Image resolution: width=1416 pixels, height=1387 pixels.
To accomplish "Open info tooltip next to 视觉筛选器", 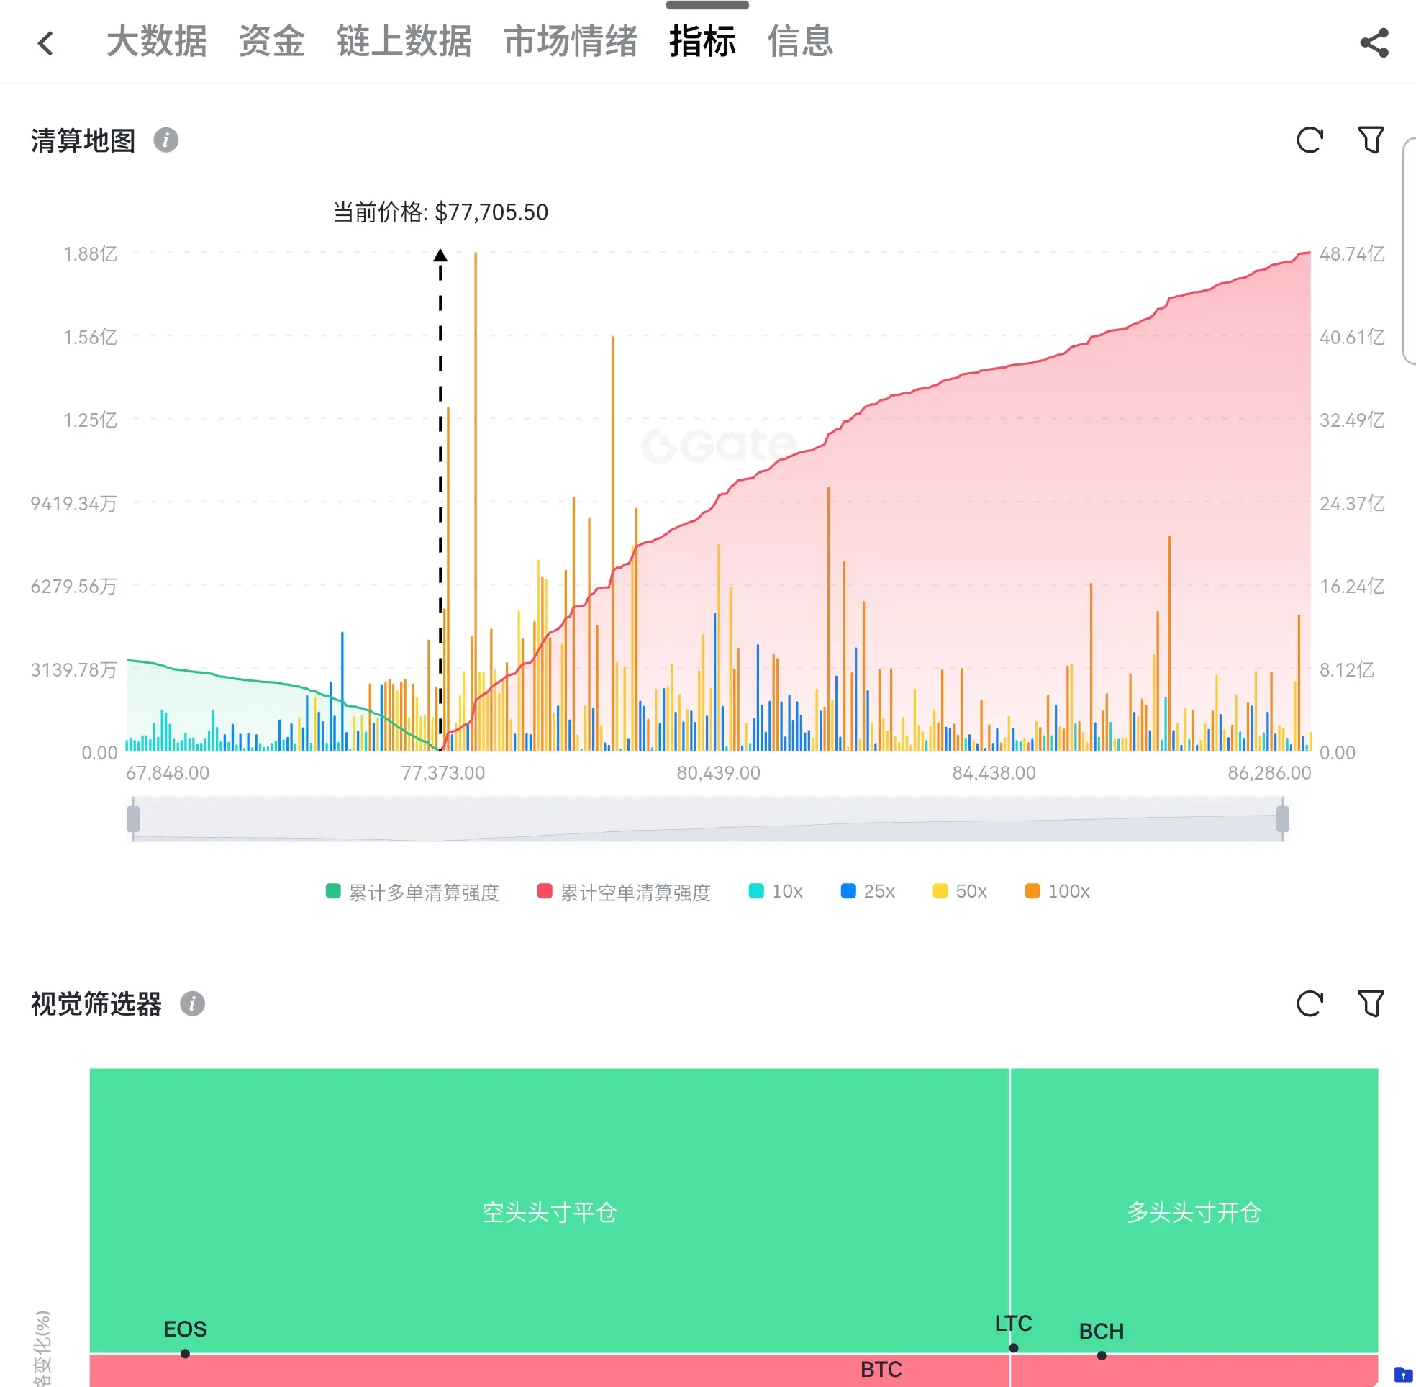I will 192,1003.
